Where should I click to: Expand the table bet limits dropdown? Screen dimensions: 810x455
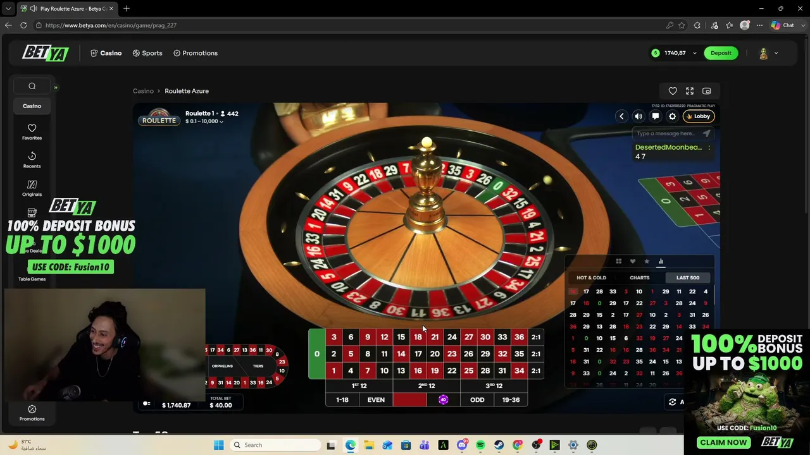pyautogui.click(x=204, y=121)
